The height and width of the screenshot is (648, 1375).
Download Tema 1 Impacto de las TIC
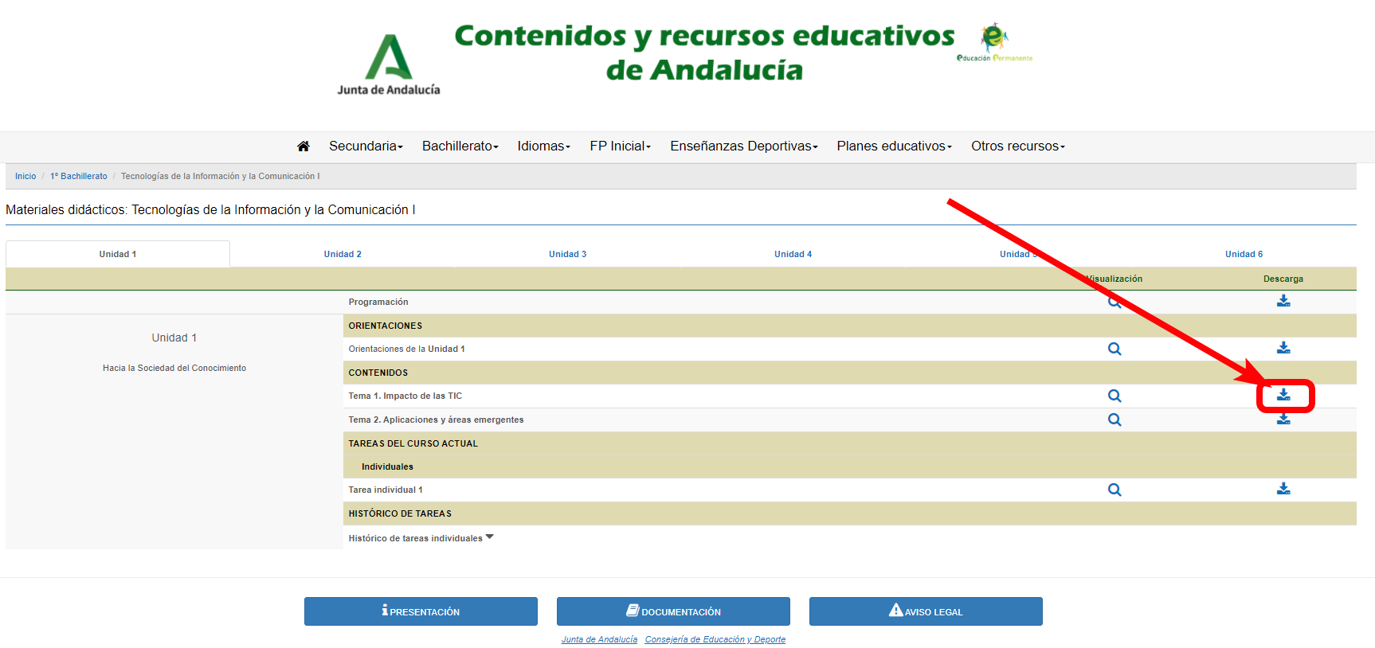[x=1283, y=395]
